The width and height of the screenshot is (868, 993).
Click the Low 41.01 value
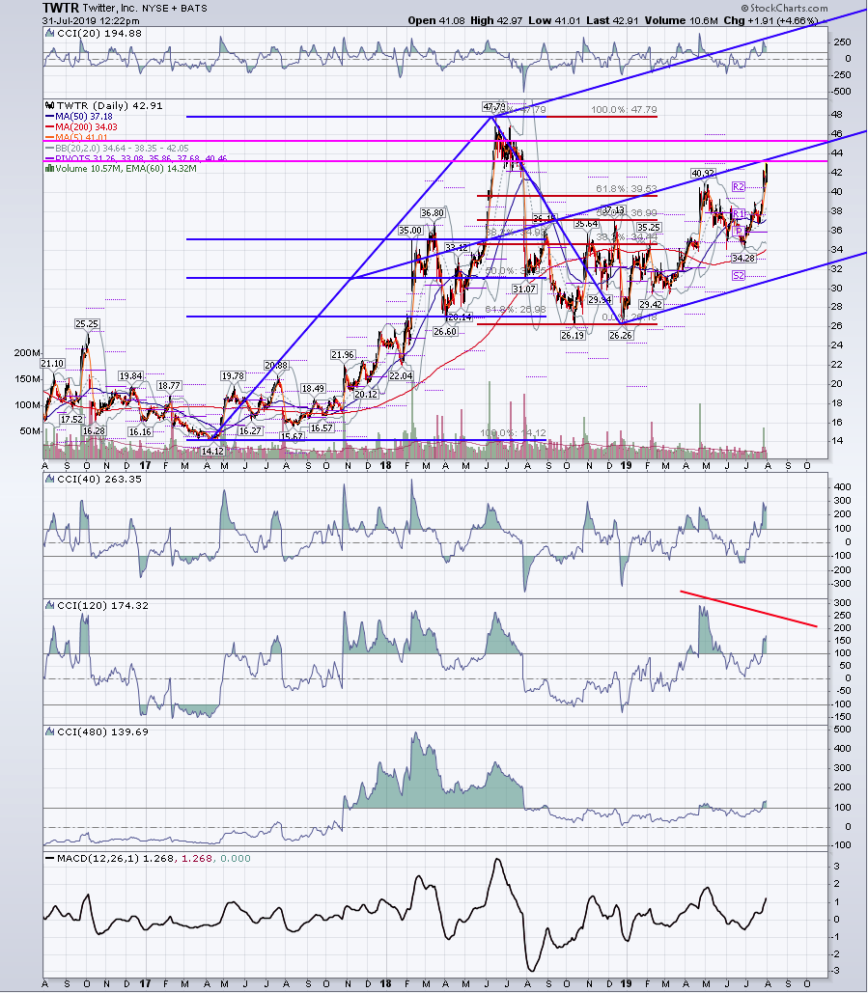pos(554,20)
